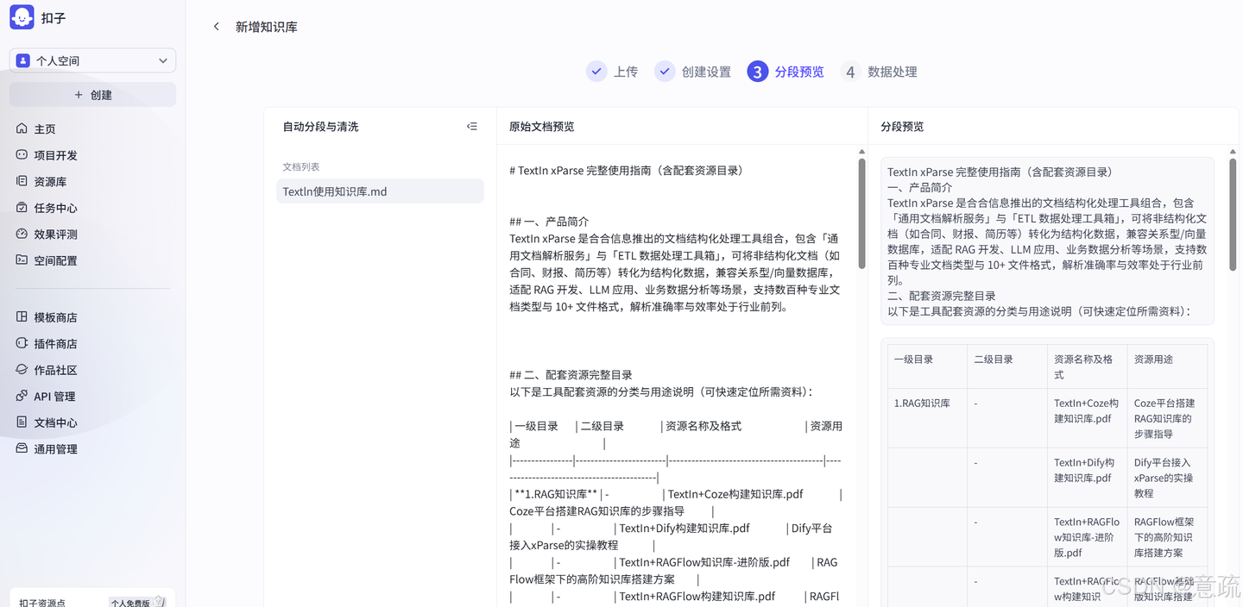
Task: Open 任务中心 in the sidebar
Action: tap(55, 208)
